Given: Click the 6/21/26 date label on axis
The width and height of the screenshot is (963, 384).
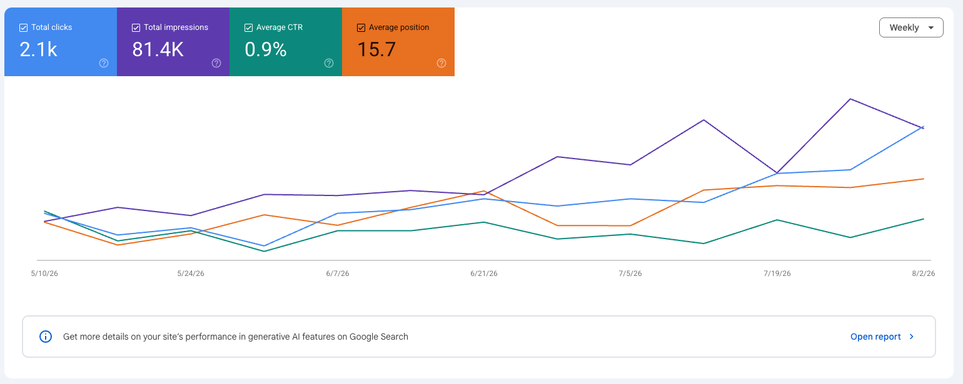Looking at the screenshot, I should (484, 273).
